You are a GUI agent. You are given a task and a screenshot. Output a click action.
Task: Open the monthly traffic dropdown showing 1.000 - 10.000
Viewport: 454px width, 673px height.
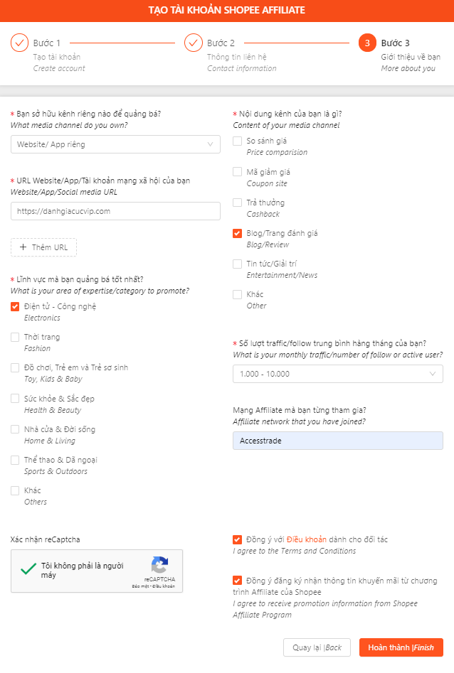pyautogui.click(x=337, y=372)
